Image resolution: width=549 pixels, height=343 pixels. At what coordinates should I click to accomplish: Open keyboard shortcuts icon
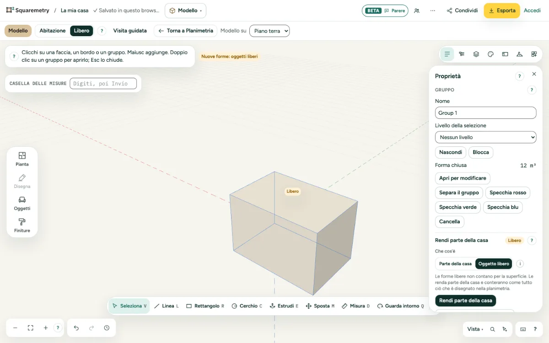523,329
